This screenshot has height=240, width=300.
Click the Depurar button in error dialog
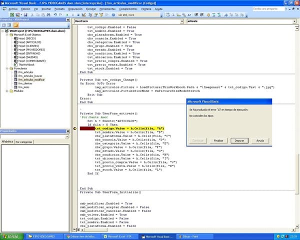click(x=239, y=141)
